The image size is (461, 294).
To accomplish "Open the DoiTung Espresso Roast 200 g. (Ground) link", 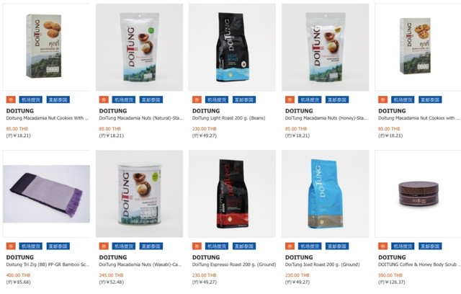I will coord(234,264).
